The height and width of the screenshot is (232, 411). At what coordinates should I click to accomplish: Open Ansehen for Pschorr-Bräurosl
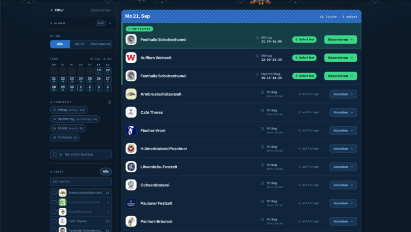click(343, 221)
